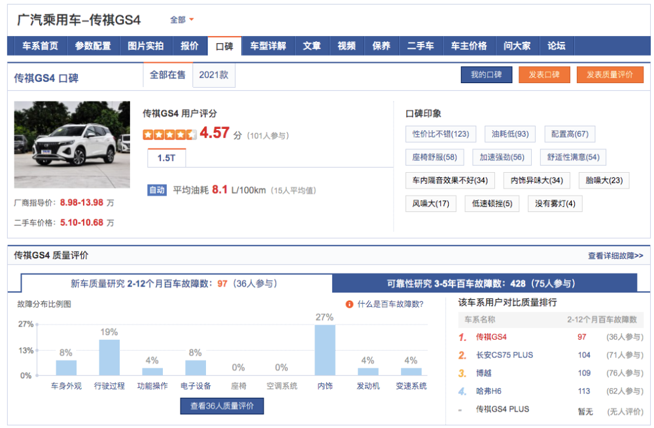Screen dimensions: 654x428
Task: Click the 没有雾灯(4) tag
Action: click(555, 204)
